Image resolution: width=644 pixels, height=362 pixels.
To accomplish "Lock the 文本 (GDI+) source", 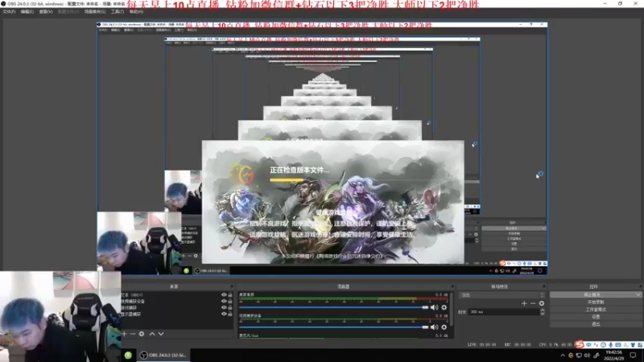I will [230, 295].
